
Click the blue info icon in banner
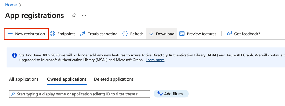[14, 55]
